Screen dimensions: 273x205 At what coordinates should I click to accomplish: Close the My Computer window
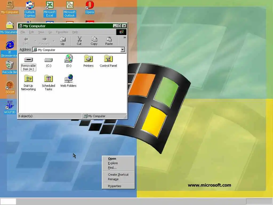click(124, 26)
